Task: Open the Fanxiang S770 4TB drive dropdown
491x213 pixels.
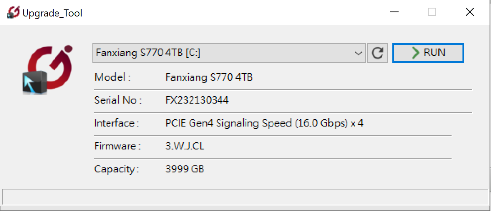Action: point(229,53)
